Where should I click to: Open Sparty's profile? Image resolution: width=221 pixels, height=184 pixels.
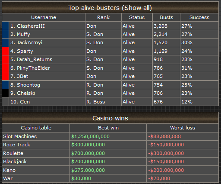click(x=25, y=51)
